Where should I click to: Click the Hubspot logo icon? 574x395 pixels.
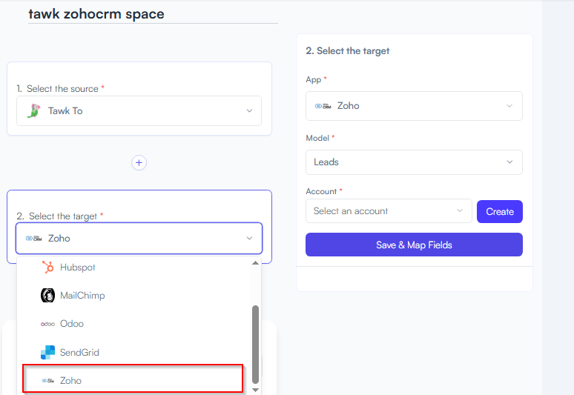pos(47,268)
